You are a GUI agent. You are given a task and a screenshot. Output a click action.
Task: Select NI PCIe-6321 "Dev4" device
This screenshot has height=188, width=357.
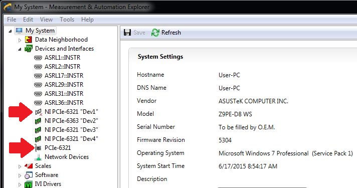[x=71, y=138]
